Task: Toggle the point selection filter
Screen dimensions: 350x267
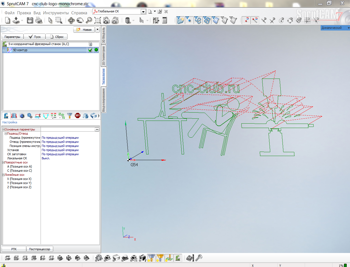Action: 189,20
